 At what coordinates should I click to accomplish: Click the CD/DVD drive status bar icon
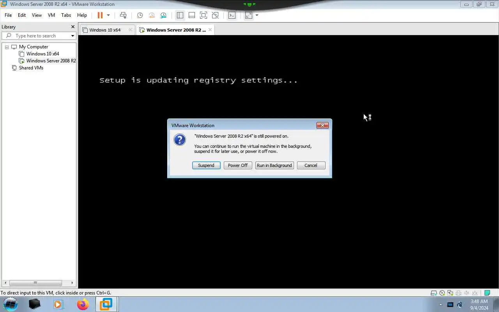(x=442, y=293)
